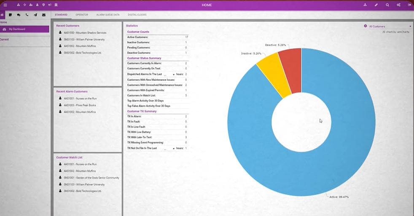Click the magnifier search icon at top right
This screenshot has height=216, width=414.
(x=387, y=5)
